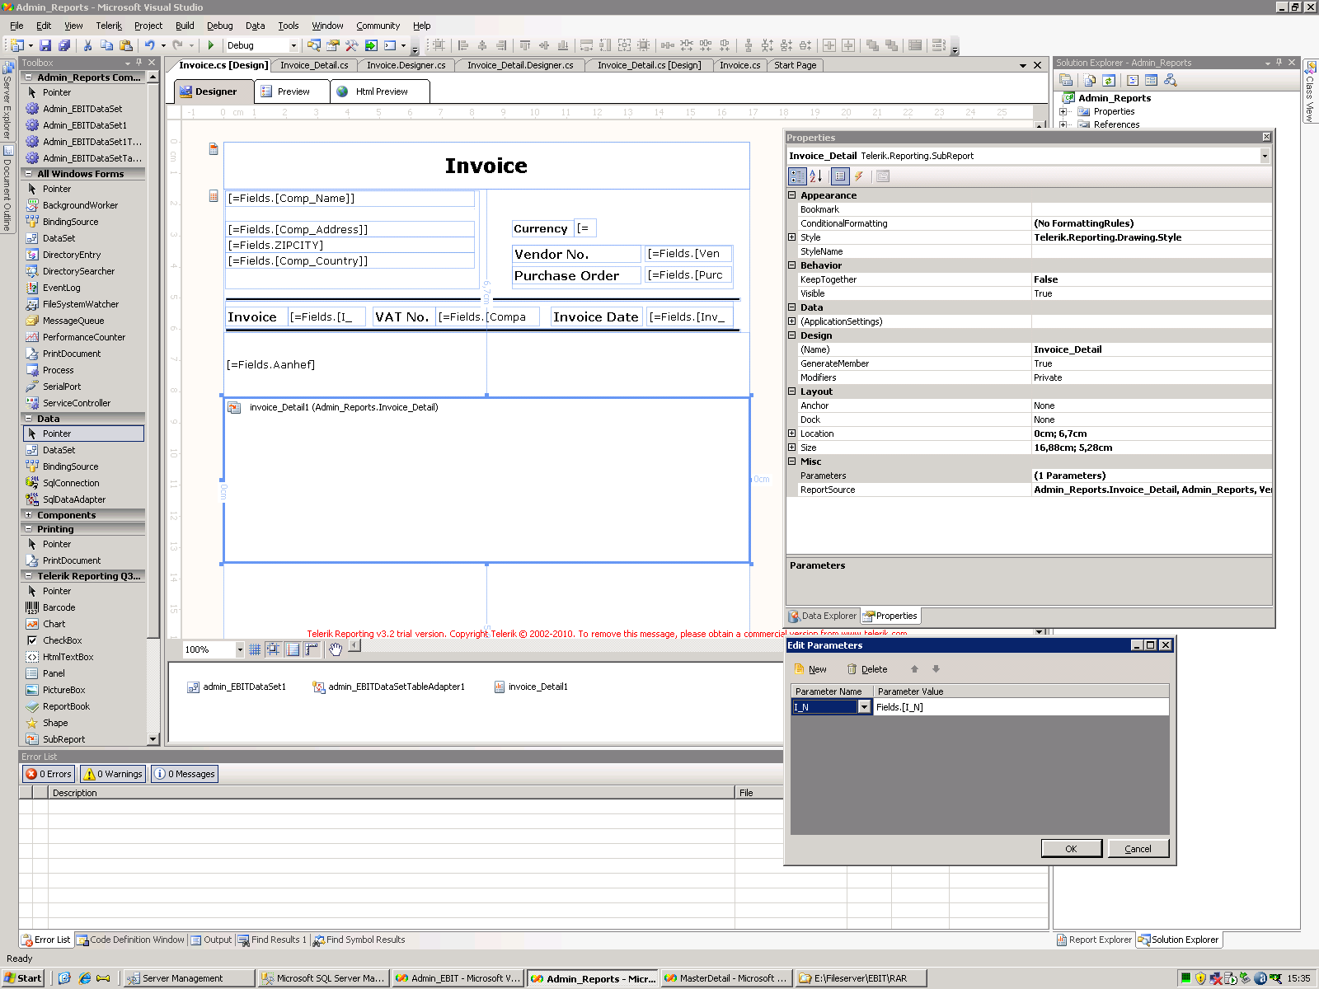Click Delete in the Edit Parameters dialog
This screenshot has width=1319, height=989.
tap(867, 669)
